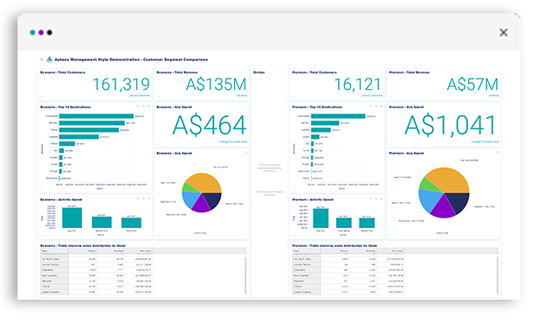This screenshot has width=559, height=332.
Task: Click the Apteco triangle logo
Action: 49,59
